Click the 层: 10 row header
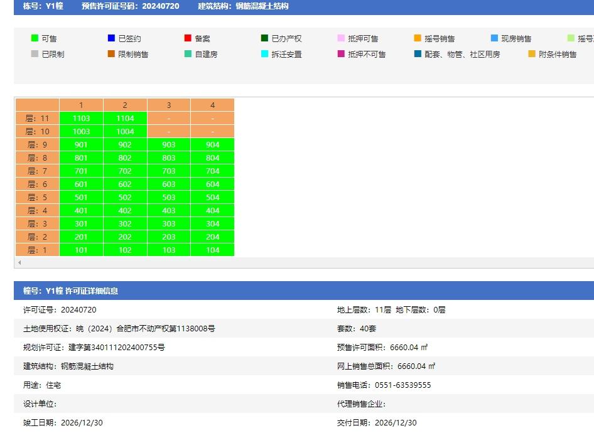This screenshot has height=438, width=594. [x=37, y=131]
